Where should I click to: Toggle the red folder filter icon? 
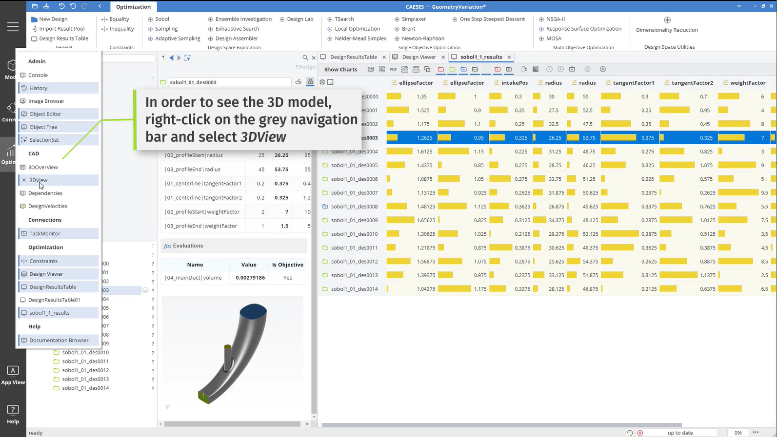[x=441, y=69]
